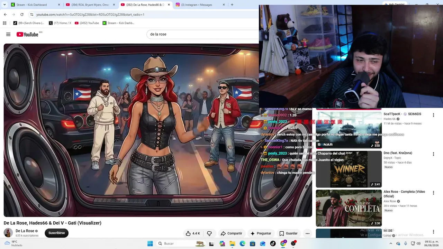Click the 635 k suscriptores text
Viewport: 443px width, 249px height.
[x=27, y=236]
